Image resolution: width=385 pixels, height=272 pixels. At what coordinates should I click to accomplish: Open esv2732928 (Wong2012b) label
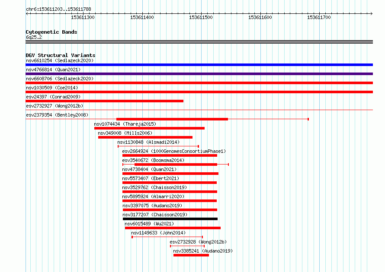click(x=198, y=242)
